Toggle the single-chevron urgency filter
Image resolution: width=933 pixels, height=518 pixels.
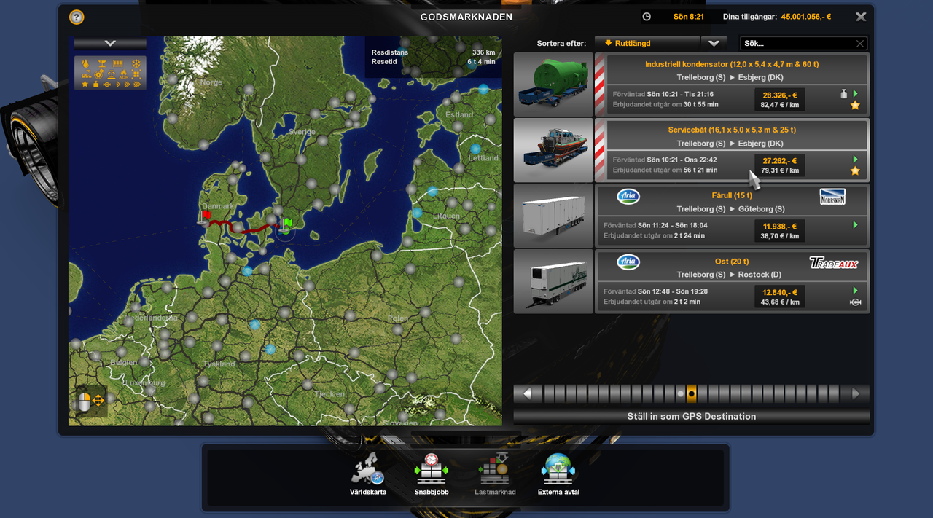point(118,85)
